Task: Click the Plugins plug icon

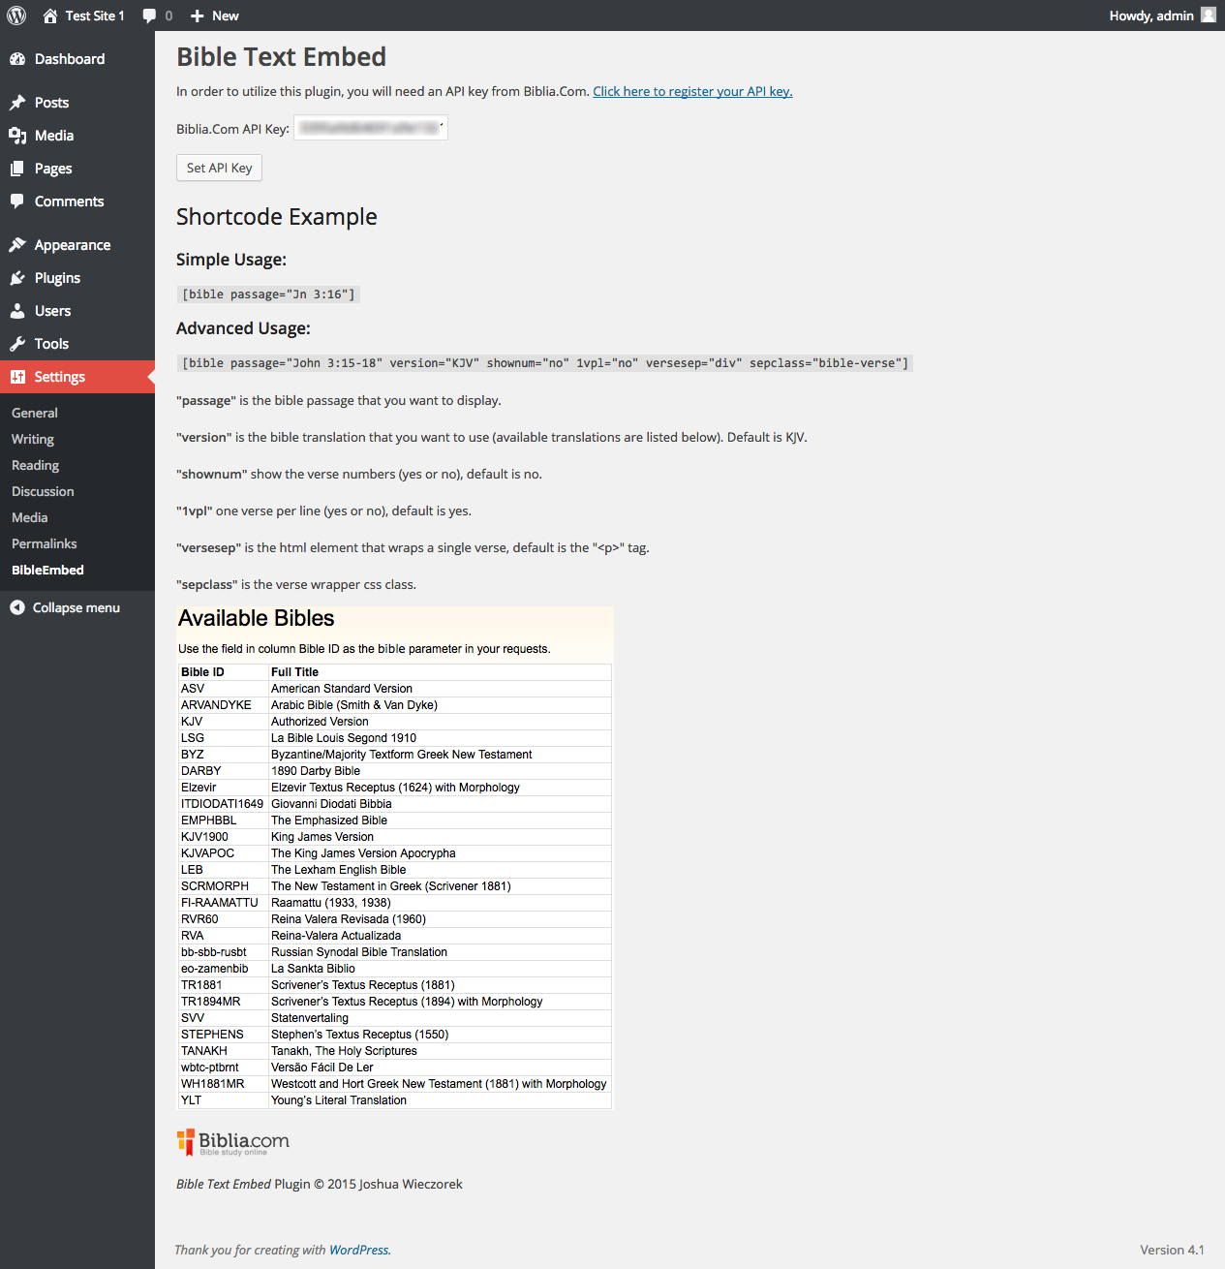Action: (x=17, y=278)
